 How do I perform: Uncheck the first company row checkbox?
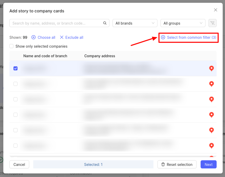coord(15,68)
